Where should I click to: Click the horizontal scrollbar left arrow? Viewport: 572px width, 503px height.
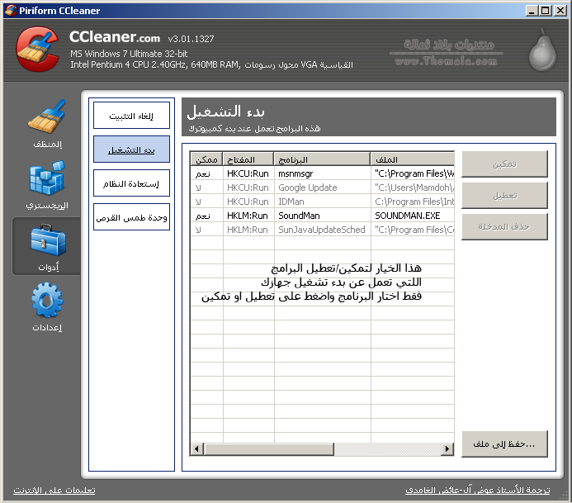[x=197, y=448]
